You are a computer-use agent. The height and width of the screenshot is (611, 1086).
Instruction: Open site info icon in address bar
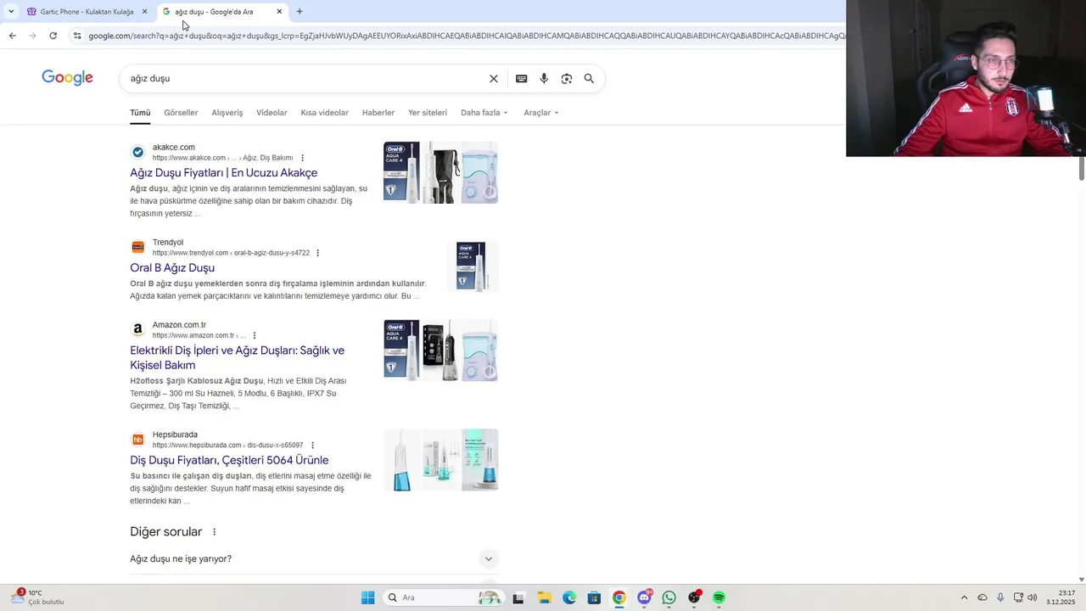tap(77, 36)
